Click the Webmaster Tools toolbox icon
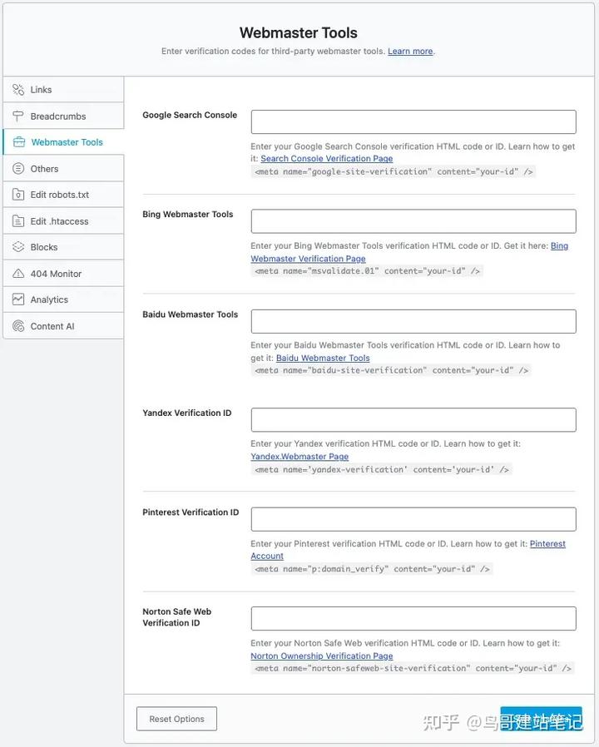Viewport: 599px width, 747px height. click(x=19, y=142)
